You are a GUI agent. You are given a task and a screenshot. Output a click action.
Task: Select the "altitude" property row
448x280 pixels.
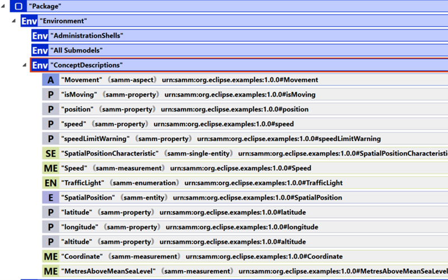(x=245, y=242)
